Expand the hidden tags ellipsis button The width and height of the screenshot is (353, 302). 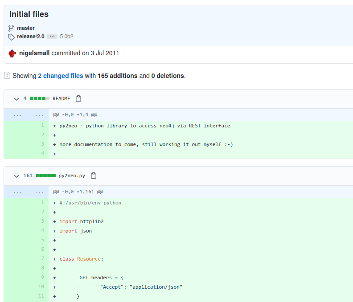tap(52, 37)
